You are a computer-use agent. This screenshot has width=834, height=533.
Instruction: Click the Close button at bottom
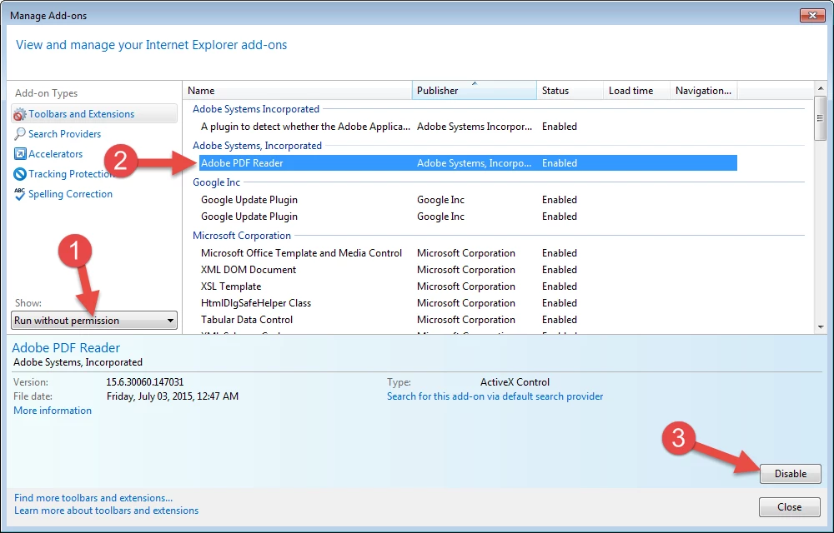[x=789, y=507]
